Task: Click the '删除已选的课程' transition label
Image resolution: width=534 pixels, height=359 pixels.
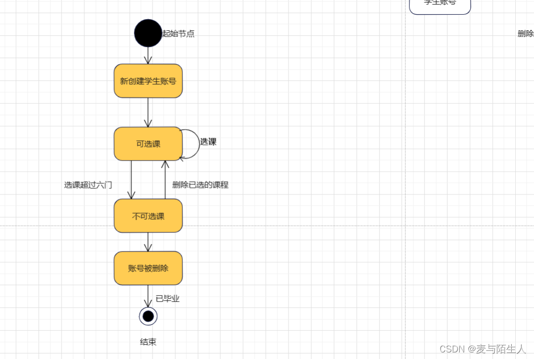Action: coord(200,185)
